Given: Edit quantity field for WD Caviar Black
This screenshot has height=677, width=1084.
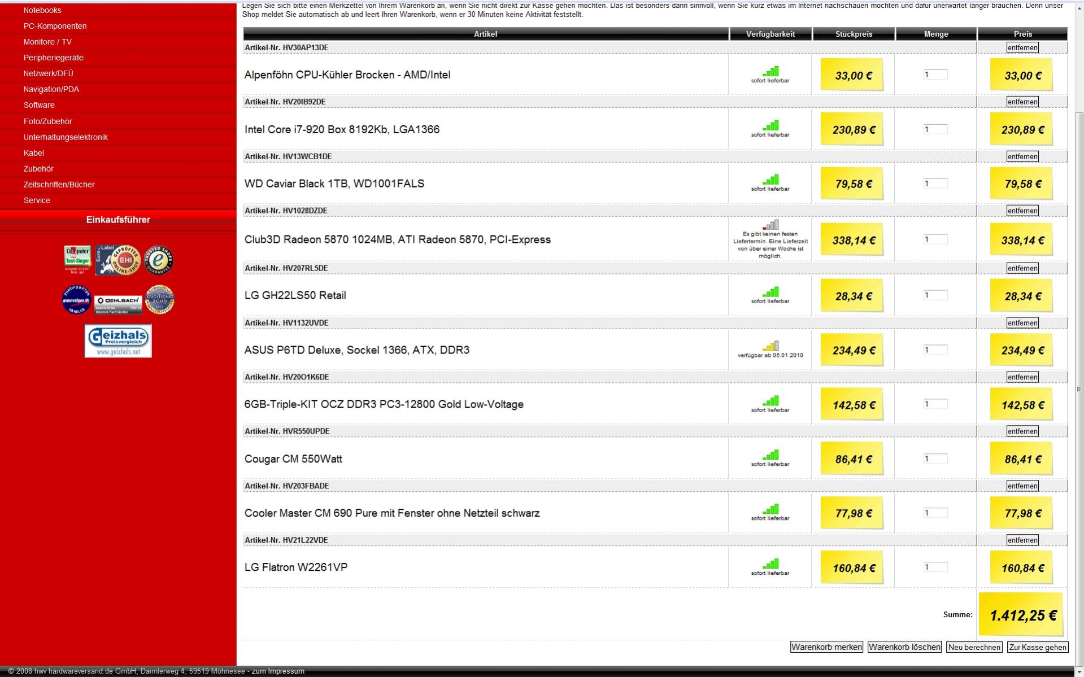Looking at the screenshot, I should pos(935,184).
